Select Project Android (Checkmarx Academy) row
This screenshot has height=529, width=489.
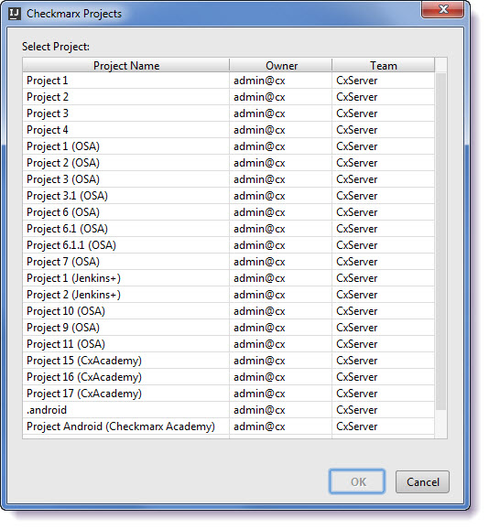[228, 426]
